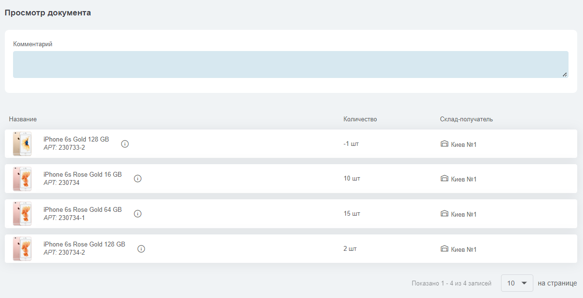Click info icon for iPhone 6s Gold 128 GB
Viewport: 583px width, 298px height.
click(125, 144)
